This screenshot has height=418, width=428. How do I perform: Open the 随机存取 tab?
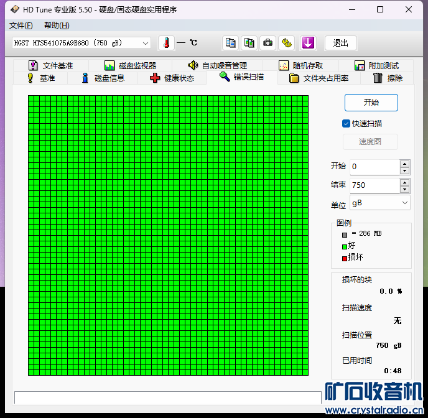point(300,65)
